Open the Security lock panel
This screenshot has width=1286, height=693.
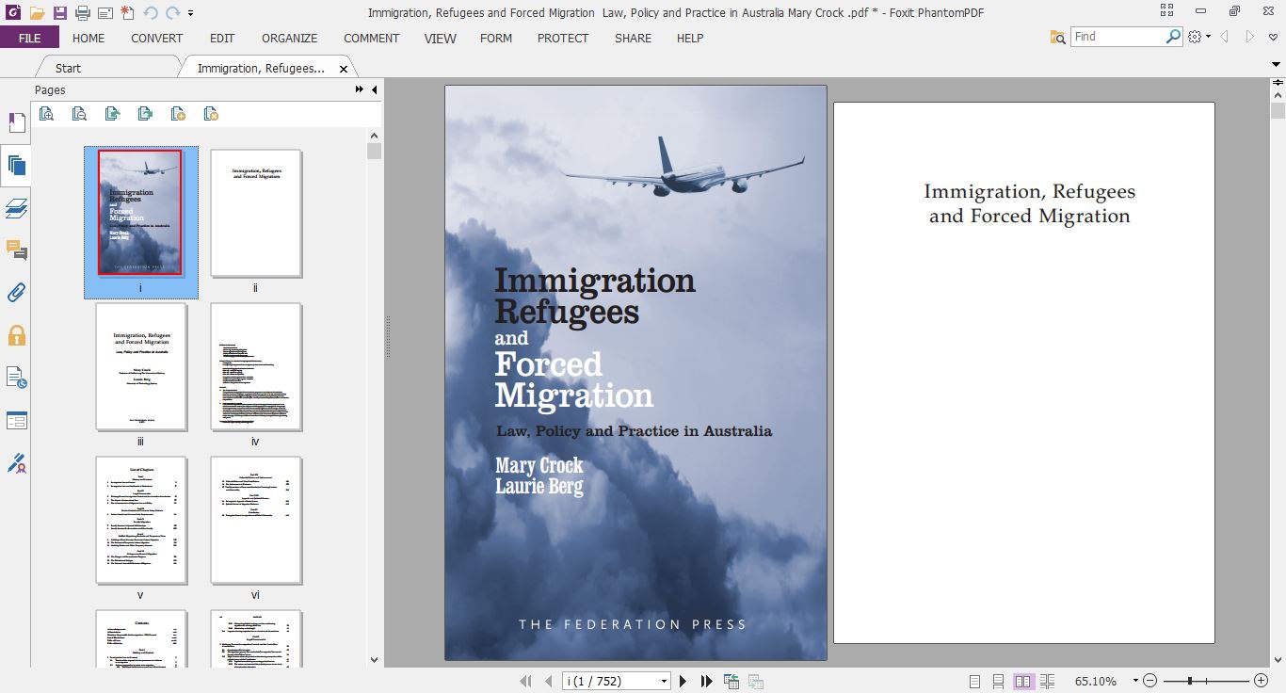pyautogui.click(x=16, y=335)
